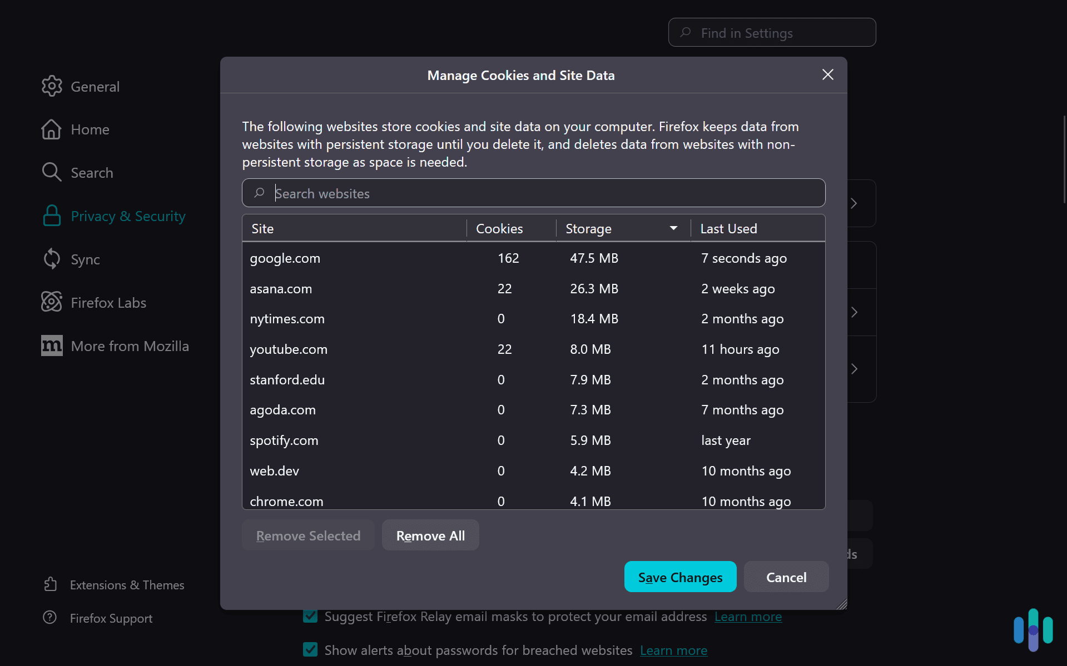The height and width of the screenshot is (666, 1067).
Task: Select the spotify.com row
Action: pyautogui.click(x=534, y=440)
